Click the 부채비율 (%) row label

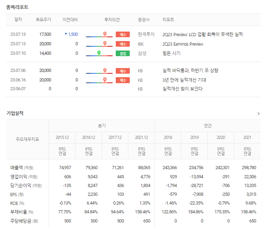[x=22, y=212]
